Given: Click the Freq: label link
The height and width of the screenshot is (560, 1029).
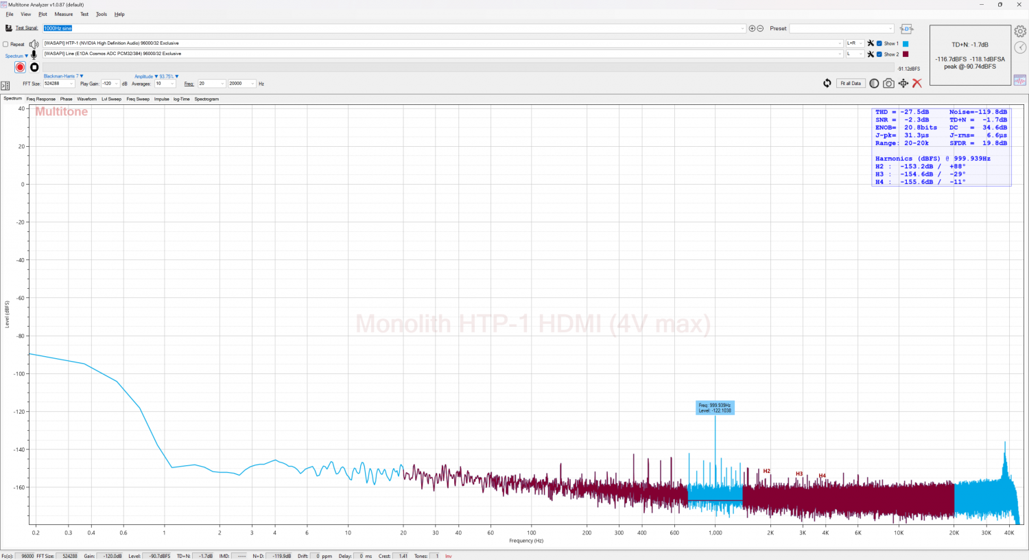Looking at the screenshot, I should click(189, 84).
